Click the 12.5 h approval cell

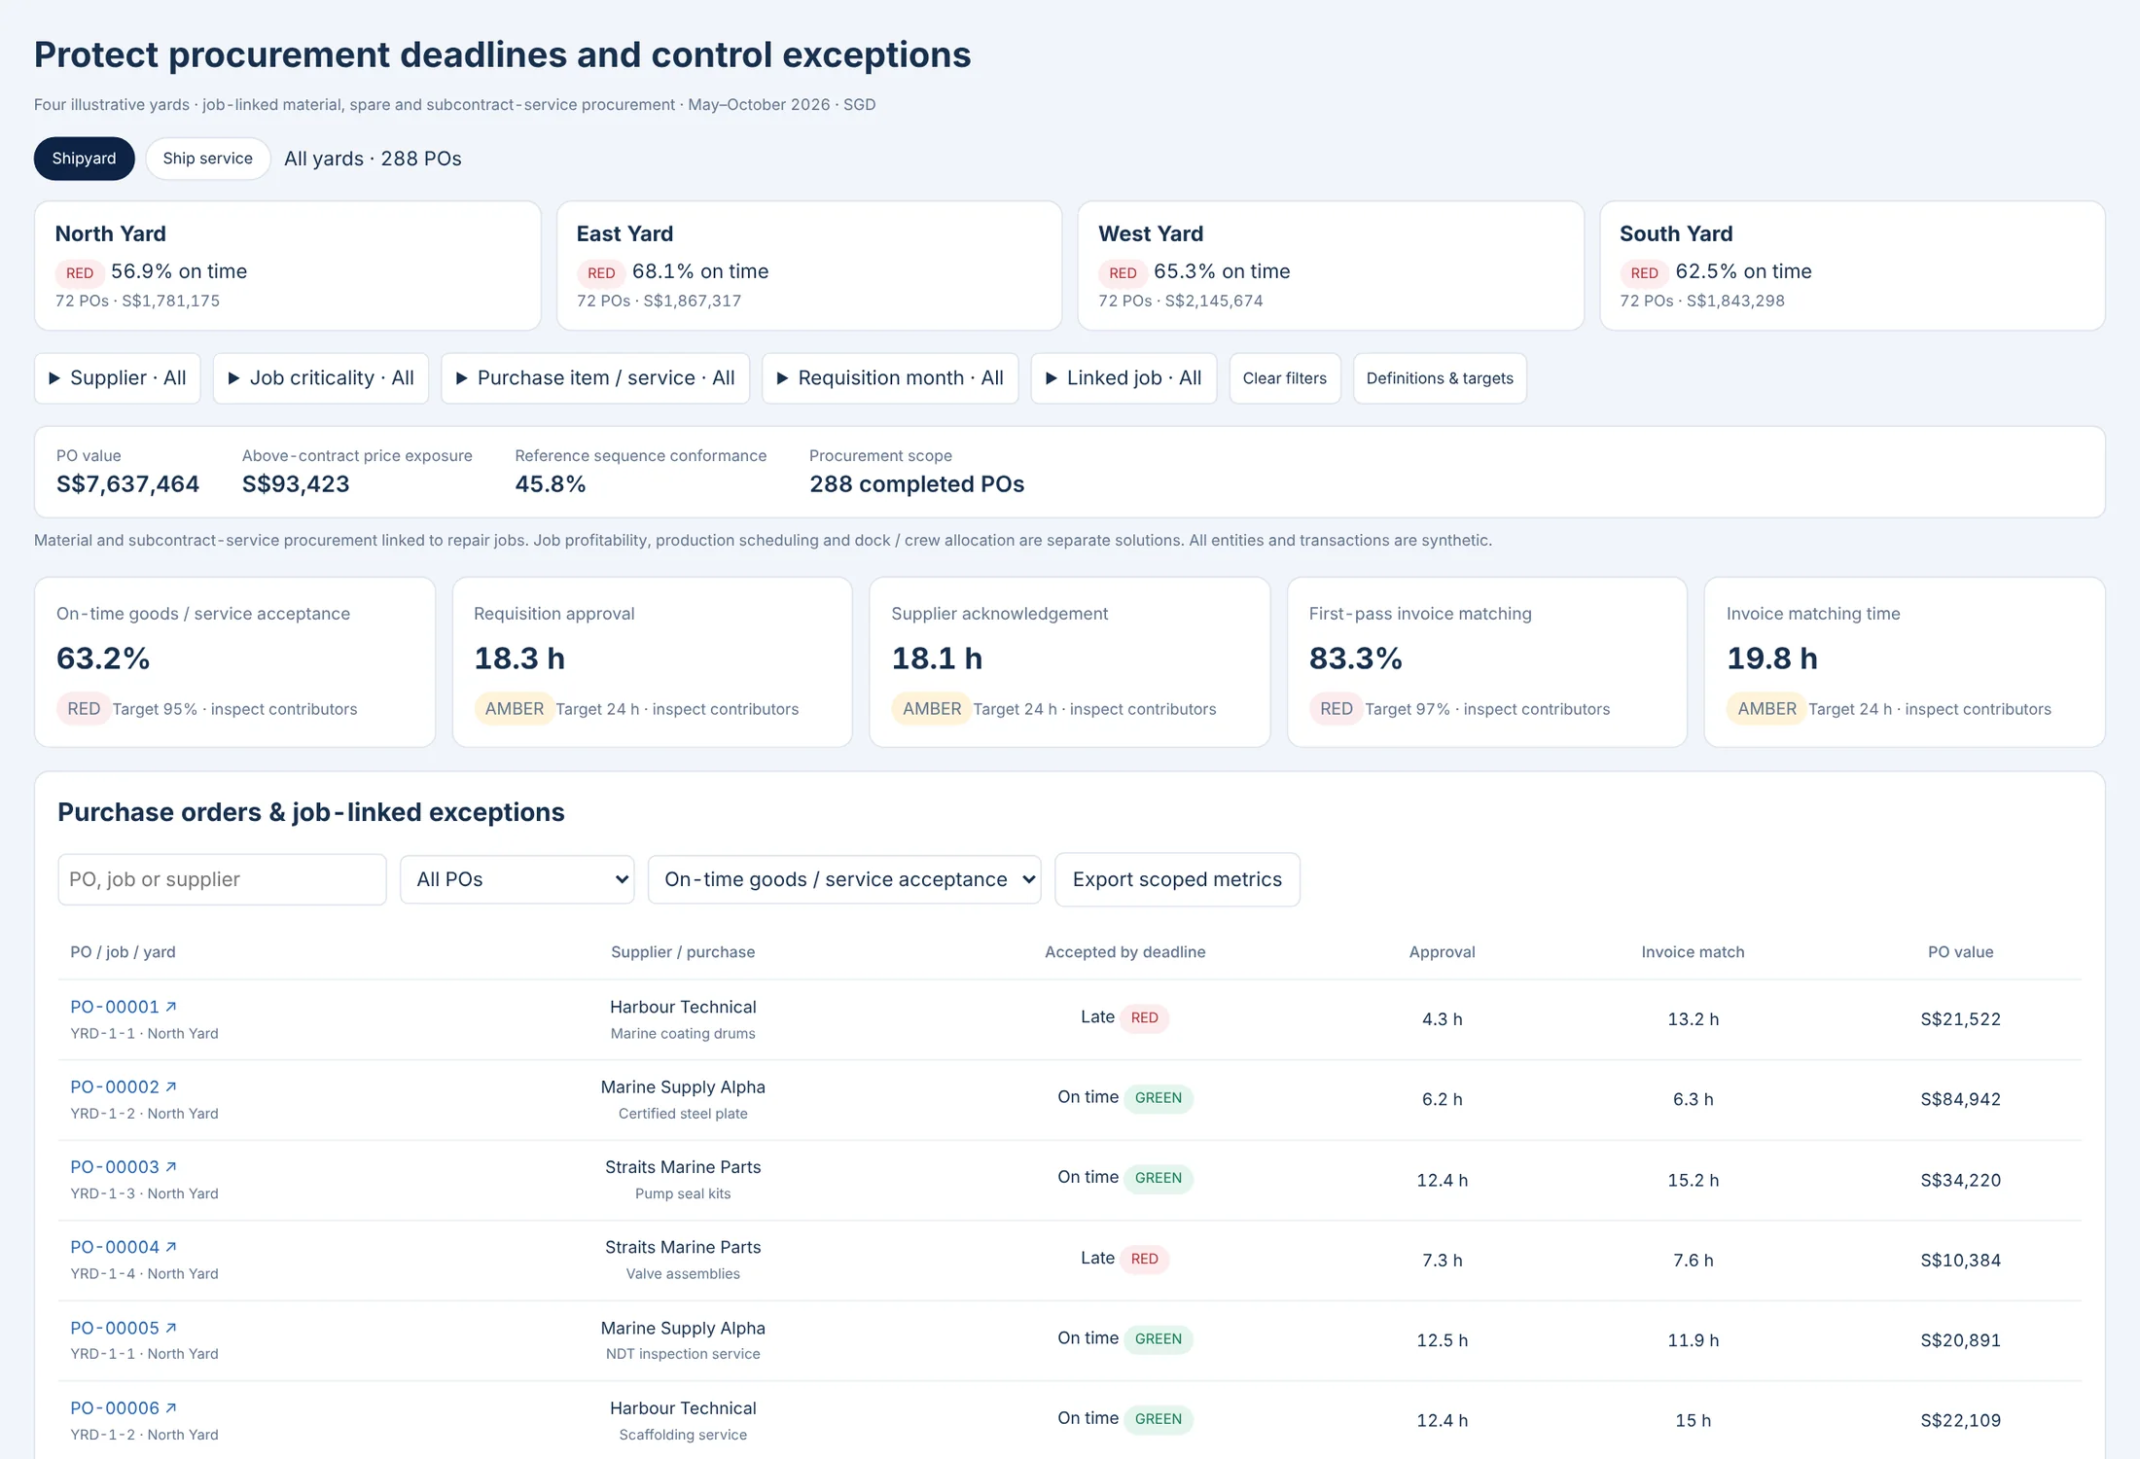point(1443,1340)
